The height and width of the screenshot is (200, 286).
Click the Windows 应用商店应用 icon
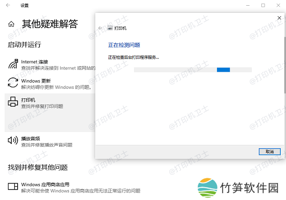[13, 187]
